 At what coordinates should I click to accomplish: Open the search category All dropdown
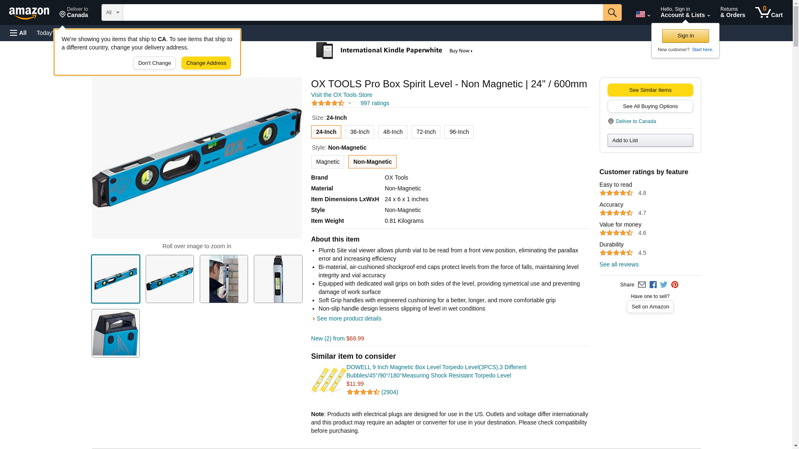(112, 12)
